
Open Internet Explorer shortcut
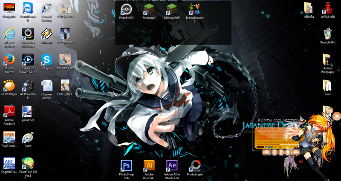pyautogui.click(x=9, y=38)
